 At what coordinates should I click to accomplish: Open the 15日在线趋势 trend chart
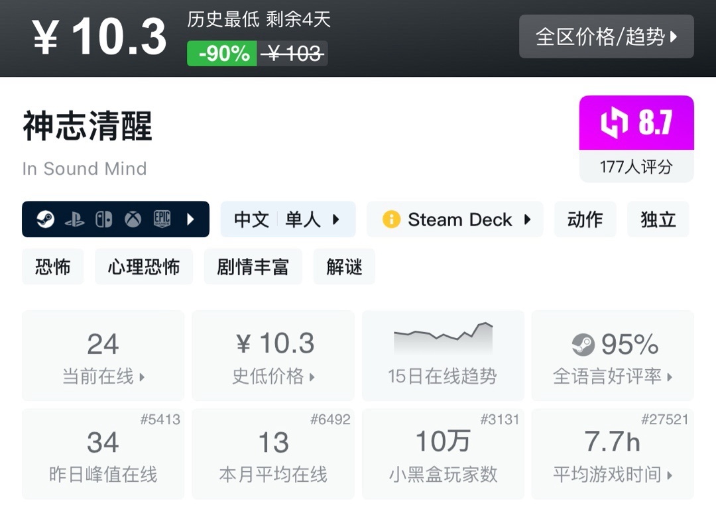tap(442, 356)
